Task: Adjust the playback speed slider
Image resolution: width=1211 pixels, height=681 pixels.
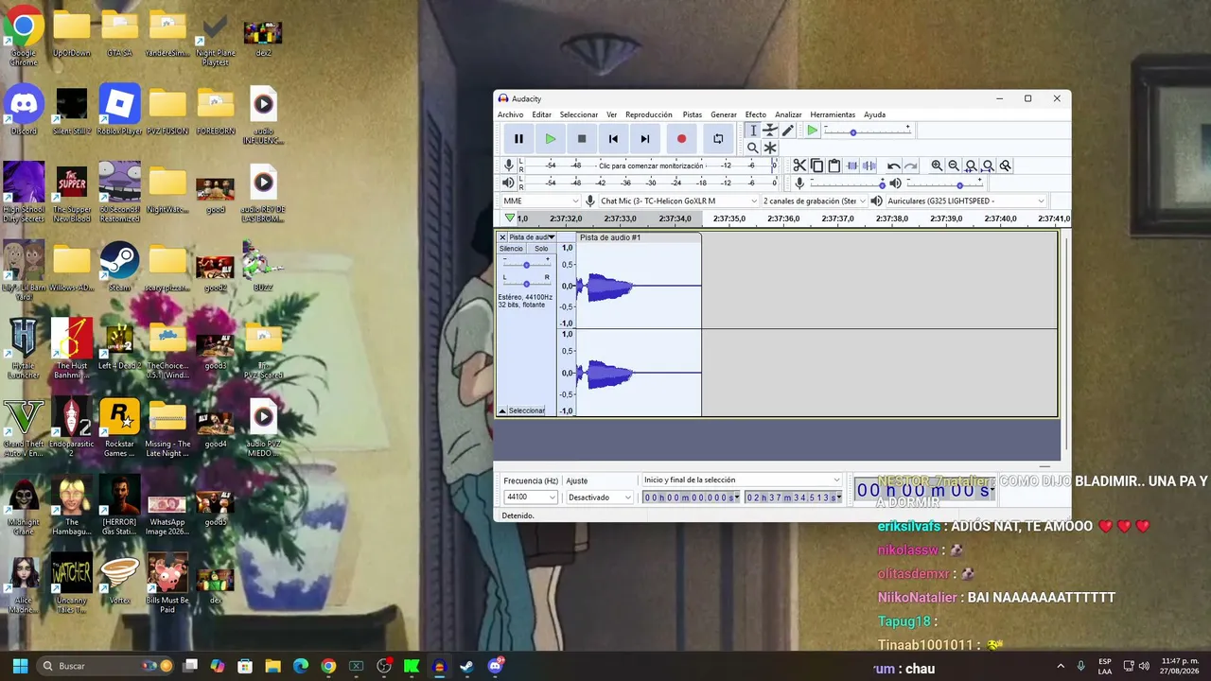Action: [867, 131]
